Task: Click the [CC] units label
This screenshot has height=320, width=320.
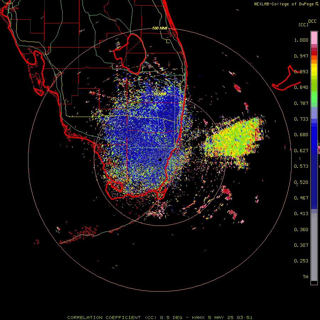Action: click(303, 25)
